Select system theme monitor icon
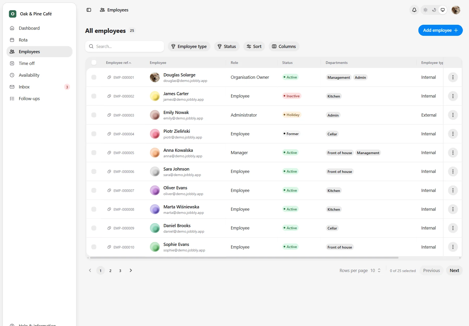Viewport: 469px width, 326px height. click(443, 10)
